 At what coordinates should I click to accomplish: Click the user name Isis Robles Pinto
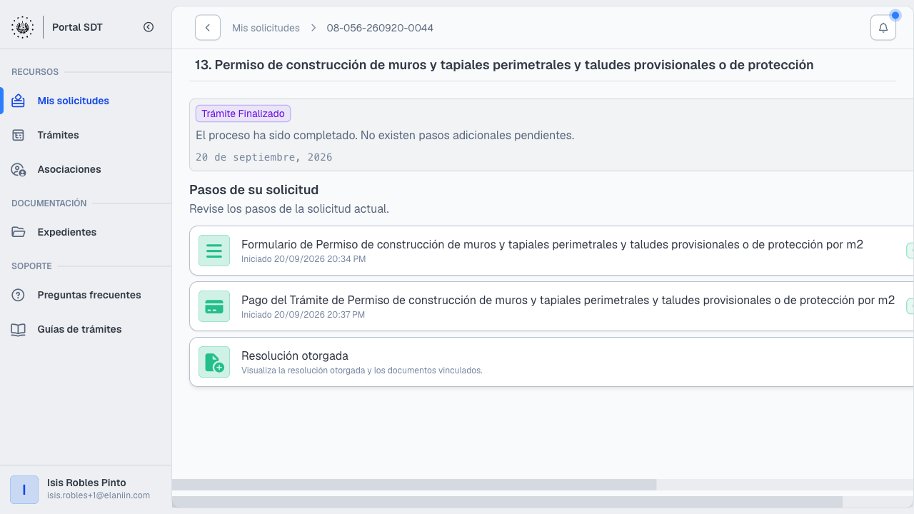click(86, 483)
